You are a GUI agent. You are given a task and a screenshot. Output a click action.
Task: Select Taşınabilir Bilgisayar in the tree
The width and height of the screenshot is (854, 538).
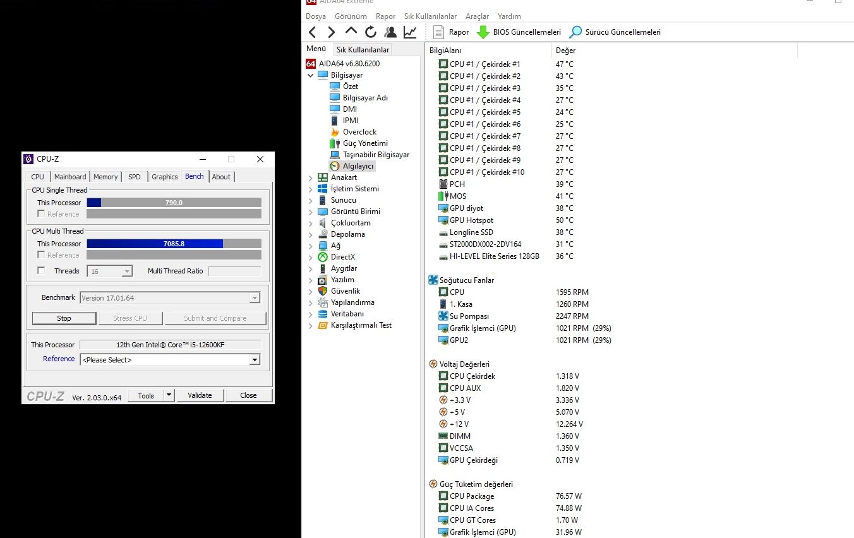point(376,155)
